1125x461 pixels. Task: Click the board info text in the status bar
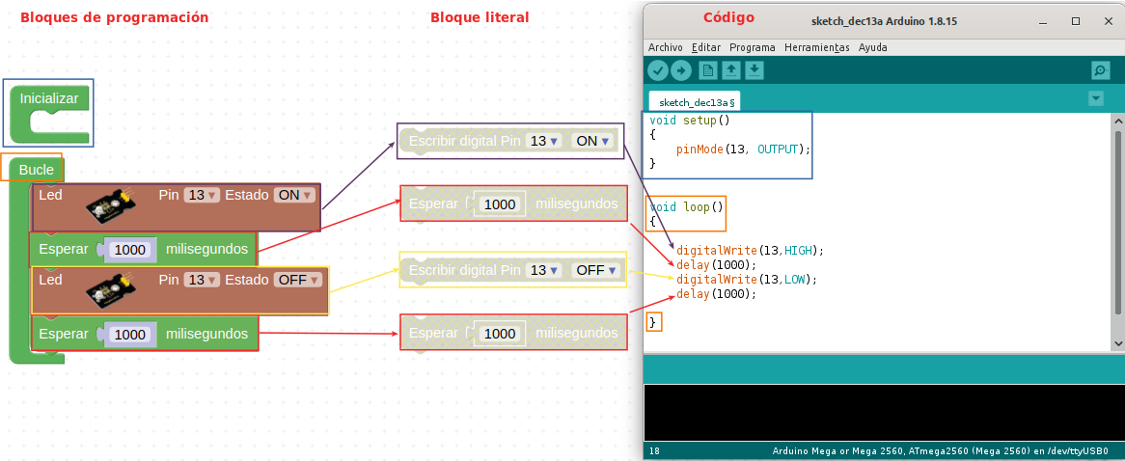click(941, 451)
